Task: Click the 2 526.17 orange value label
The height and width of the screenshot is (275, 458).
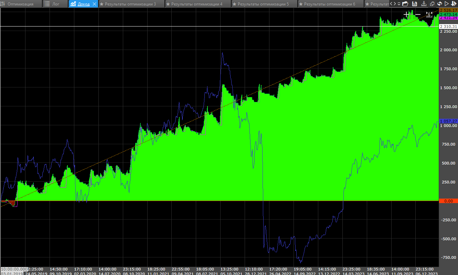Action: [x=448, y=10]
